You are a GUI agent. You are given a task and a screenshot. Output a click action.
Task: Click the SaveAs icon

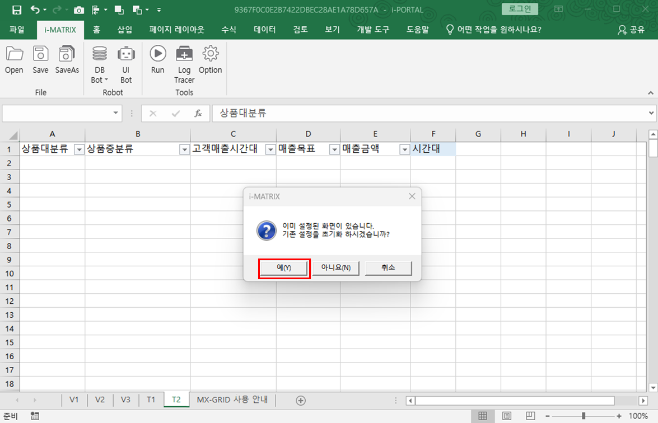[67, 54]
